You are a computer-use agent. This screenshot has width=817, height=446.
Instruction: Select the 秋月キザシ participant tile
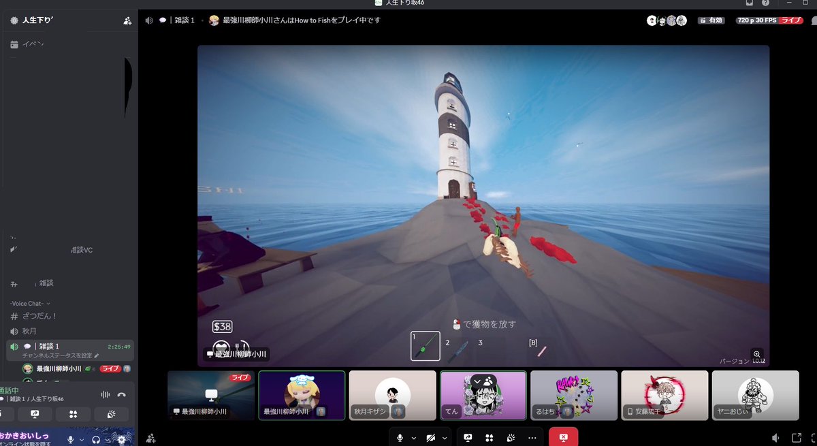(392, 395)
